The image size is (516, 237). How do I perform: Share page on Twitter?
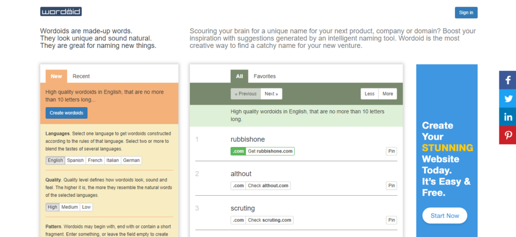point(507,98)
